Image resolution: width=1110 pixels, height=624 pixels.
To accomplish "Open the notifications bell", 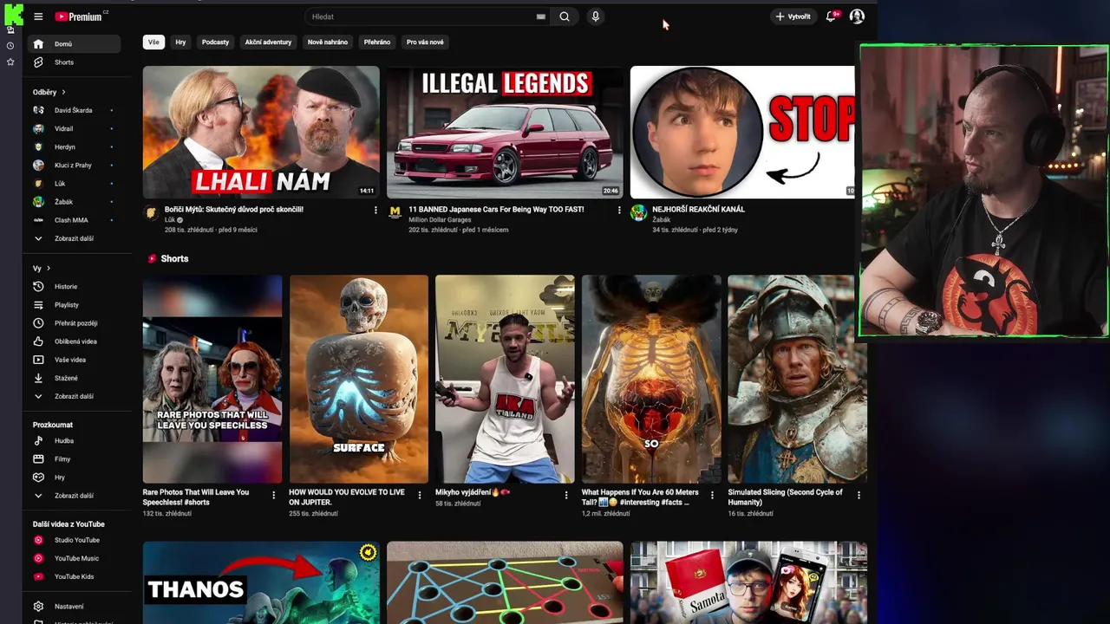I will pos(831,16).
